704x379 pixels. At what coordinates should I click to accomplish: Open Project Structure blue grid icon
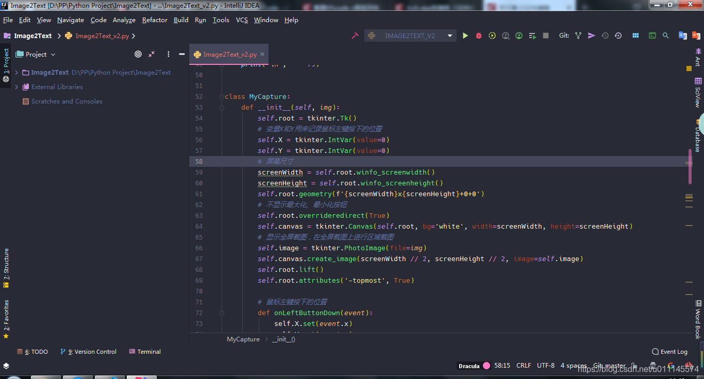635,36
